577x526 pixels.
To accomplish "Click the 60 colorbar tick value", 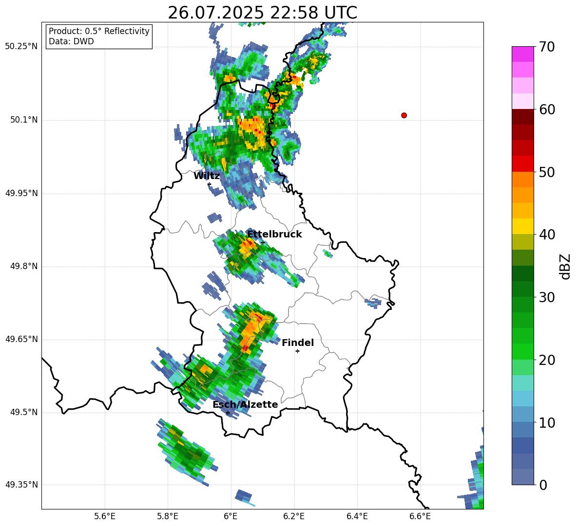I will pyautogui.click(x=547, y=109).
